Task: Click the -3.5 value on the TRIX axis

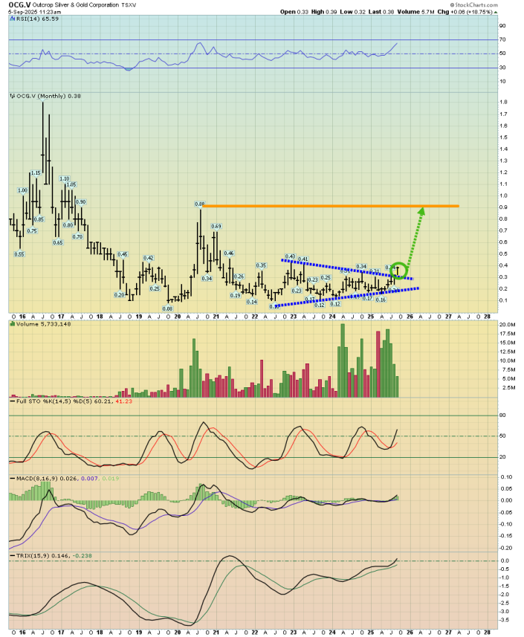Action: [504, 620]
